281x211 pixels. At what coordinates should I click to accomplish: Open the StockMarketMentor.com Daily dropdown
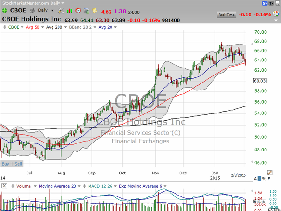(63, 3)
